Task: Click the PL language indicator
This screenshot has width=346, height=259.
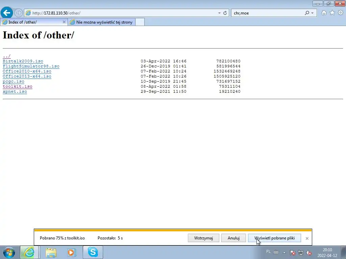Action: (268, 252)
